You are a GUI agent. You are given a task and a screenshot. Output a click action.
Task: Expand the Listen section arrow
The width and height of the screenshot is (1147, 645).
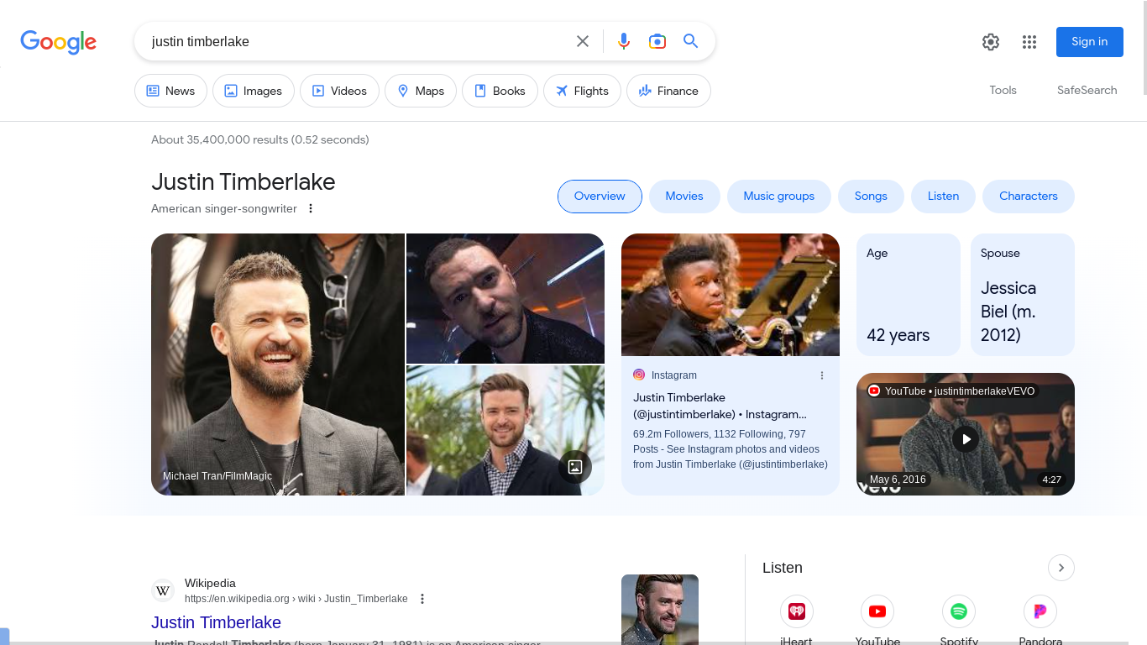coord(1061,568)
